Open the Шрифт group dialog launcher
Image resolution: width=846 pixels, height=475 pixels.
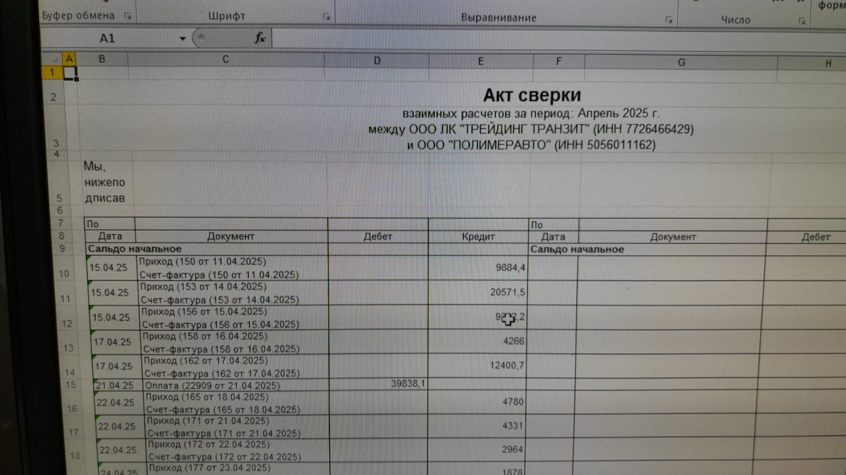coord(326,17)
